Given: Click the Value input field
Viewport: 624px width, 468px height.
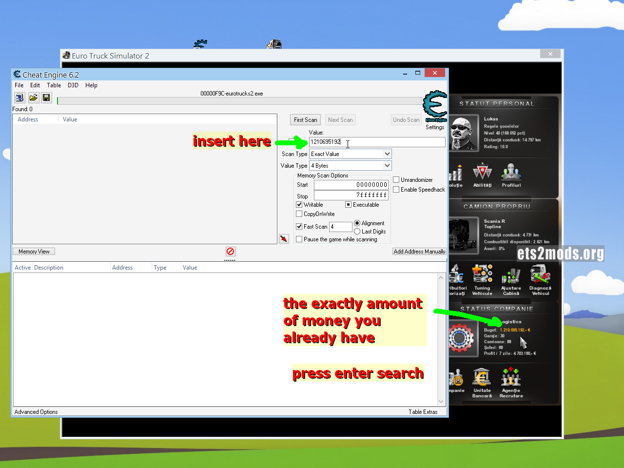Looking at the screenshot, I should click(x=377, y=142).
